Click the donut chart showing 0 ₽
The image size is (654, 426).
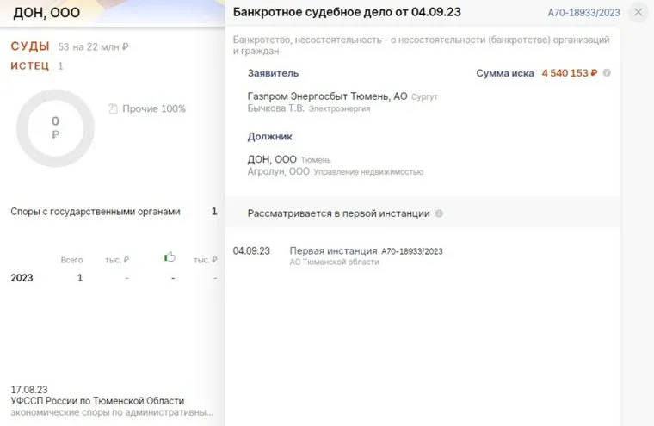tap(55, 128)
